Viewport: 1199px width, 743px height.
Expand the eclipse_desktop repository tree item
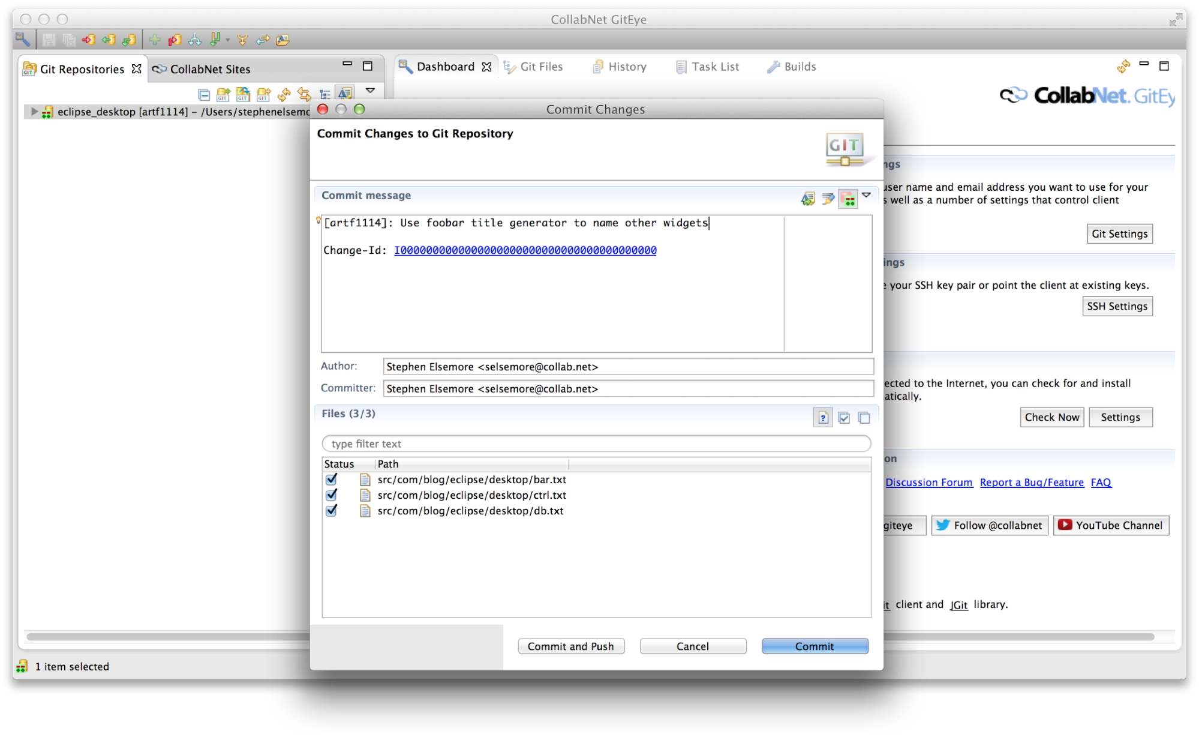34,112
